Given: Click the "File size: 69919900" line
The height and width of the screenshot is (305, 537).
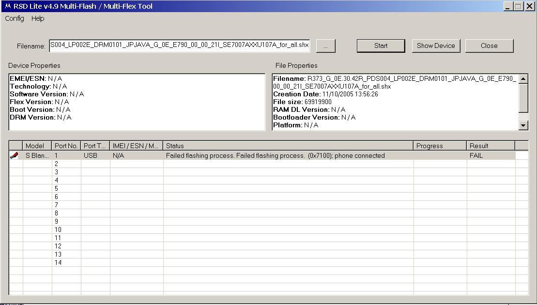Looking at the screenshot, I should pyautogui.click(x=303, y=102).
